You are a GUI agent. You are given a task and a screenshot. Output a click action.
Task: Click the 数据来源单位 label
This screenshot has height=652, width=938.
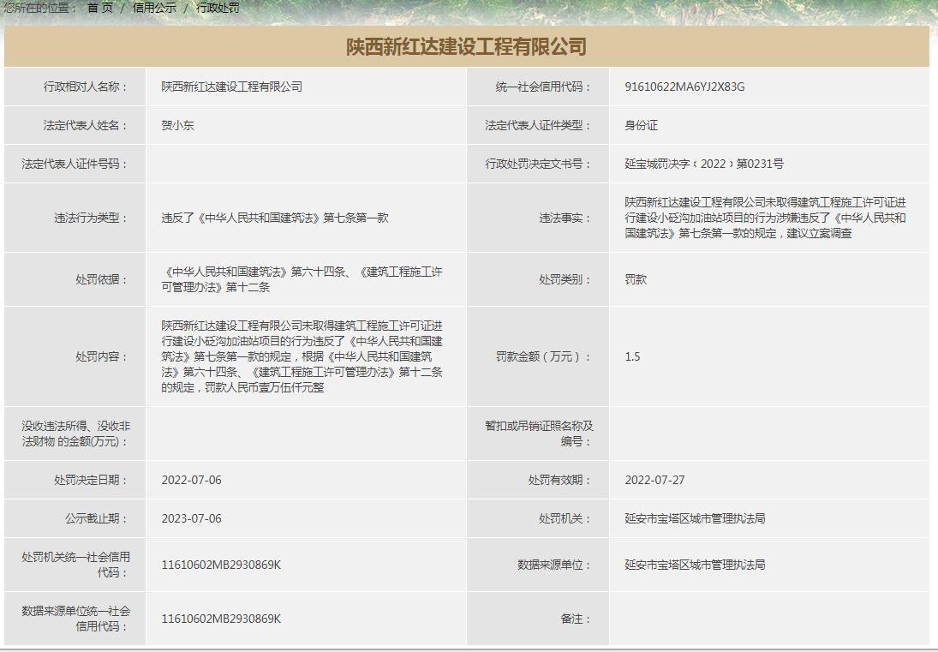[554, 565]
